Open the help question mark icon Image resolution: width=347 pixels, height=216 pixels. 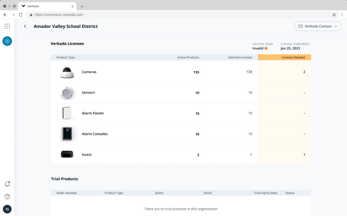pos(7,196)
